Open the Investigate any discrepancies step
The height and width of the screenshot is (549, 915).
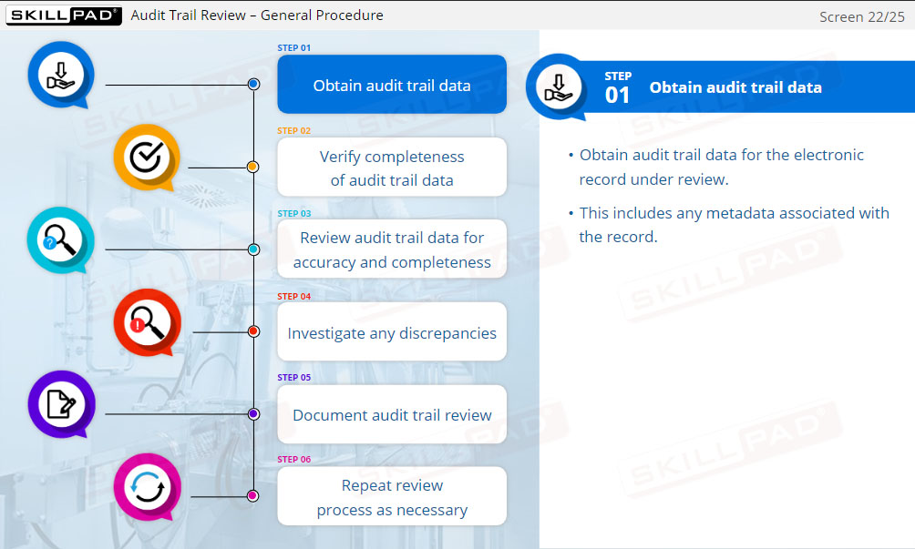click(x=391, y=331)
